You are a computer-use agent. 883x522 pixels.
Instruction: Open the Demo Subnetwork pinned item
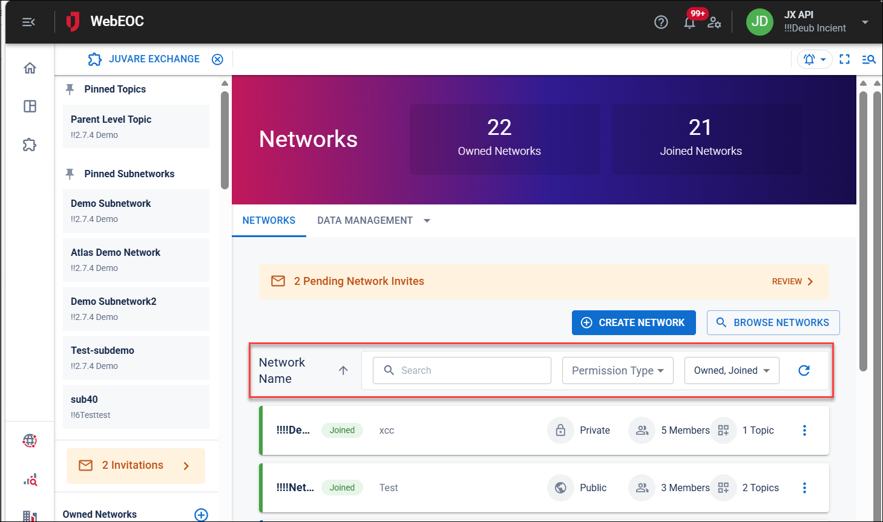coord(136,211)
